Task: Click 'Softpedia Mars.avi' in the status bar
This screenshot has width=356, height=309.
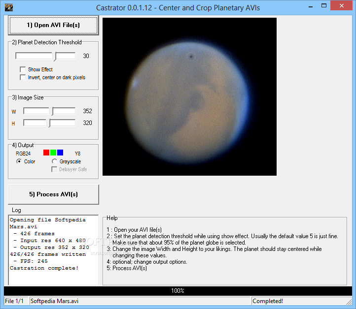Action: coord(55,301)
